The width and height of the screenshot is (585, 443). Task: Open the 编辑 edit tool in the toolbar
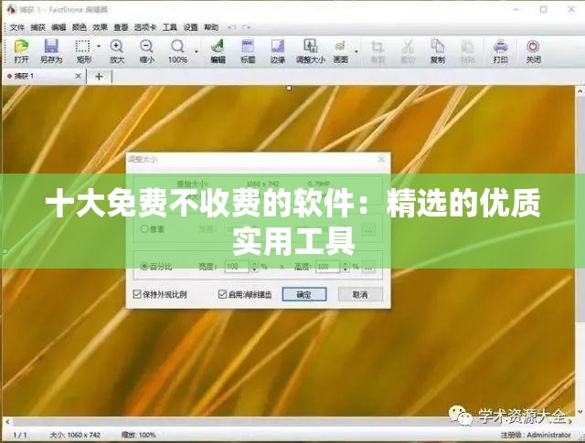click(x=218, y=51)
